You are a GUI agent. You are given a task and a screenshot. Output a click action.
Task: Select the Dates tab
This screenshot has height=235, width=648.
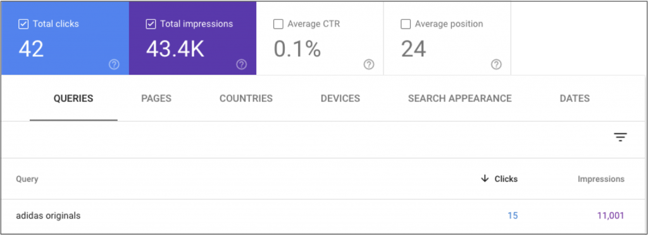coord(575,98)
